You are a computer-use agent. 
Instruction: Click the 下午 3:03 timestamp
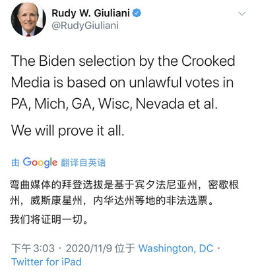(33, 248)
